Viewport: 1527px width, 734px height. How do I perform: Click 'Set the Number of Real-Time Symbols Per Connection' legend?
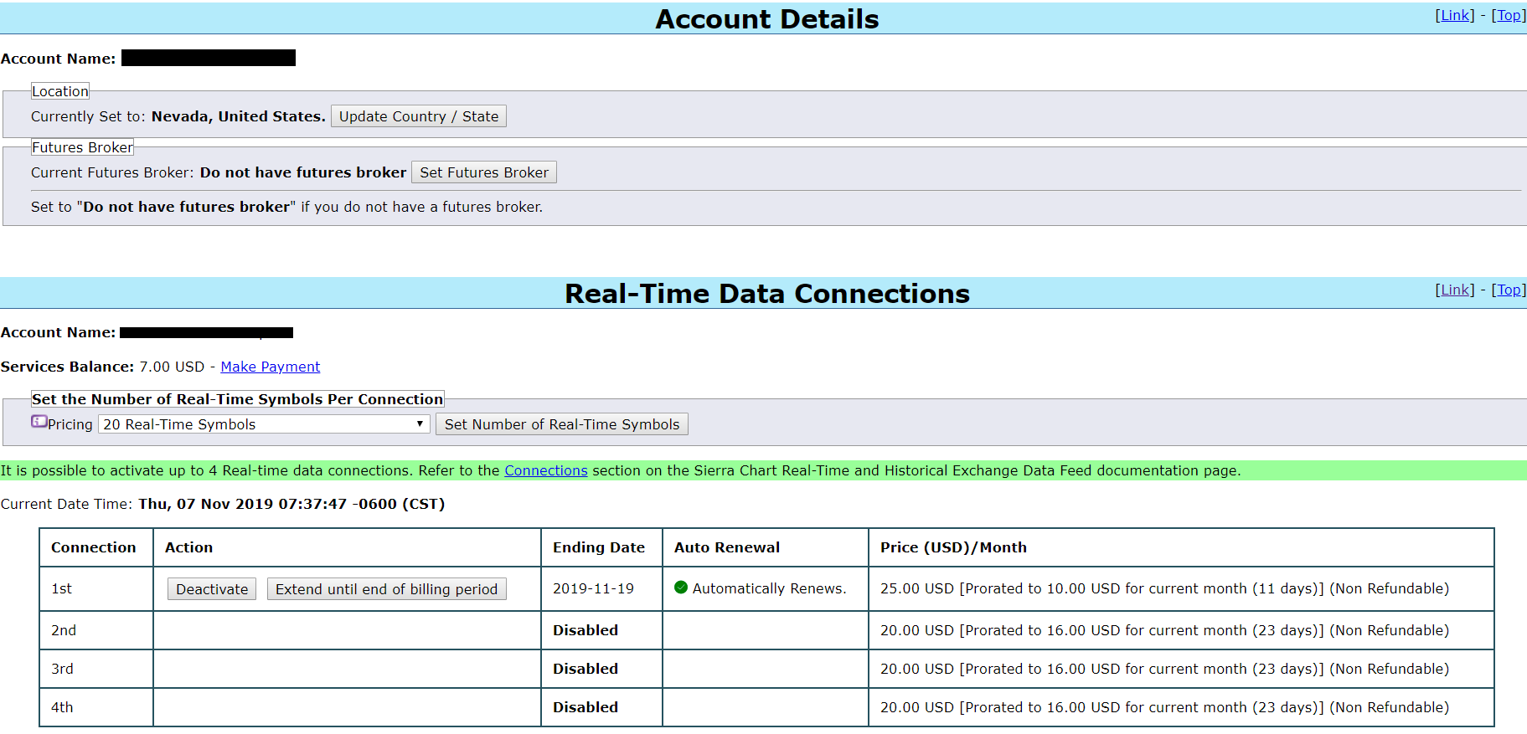point(238,399)
